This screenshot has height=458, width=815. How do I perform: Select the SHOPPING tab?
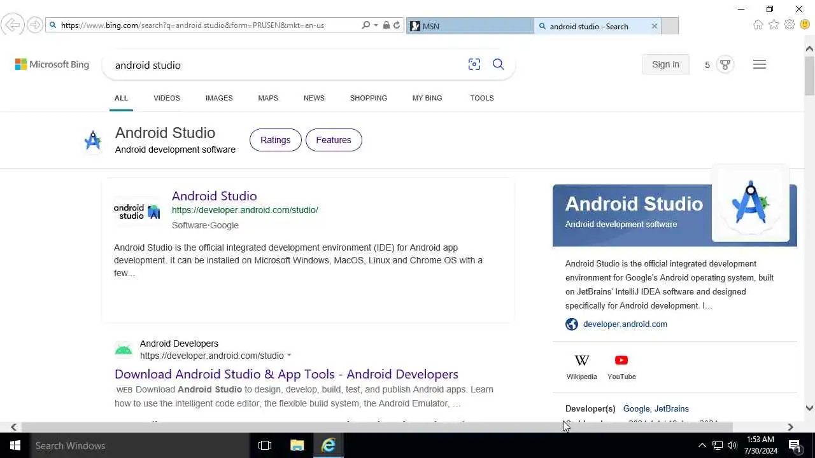click(369, 98)
